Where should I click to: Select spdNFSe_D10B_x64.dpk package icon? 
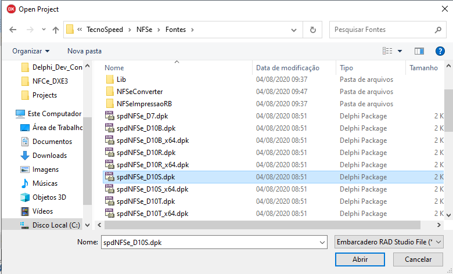110,140
